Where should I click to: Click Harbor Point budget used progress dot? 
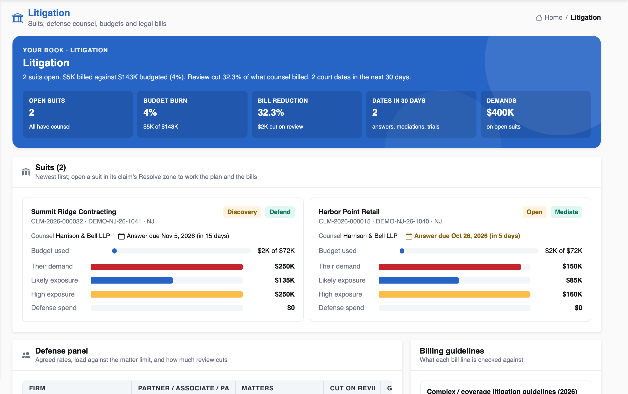402,251
